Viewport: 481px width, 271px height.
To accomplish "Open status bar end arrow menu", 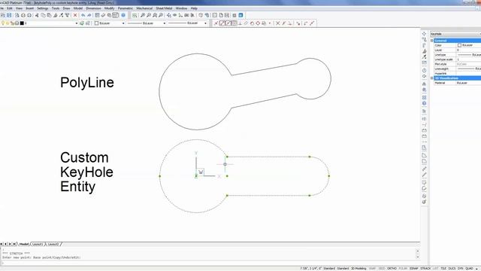I will (x=477, y=269).
